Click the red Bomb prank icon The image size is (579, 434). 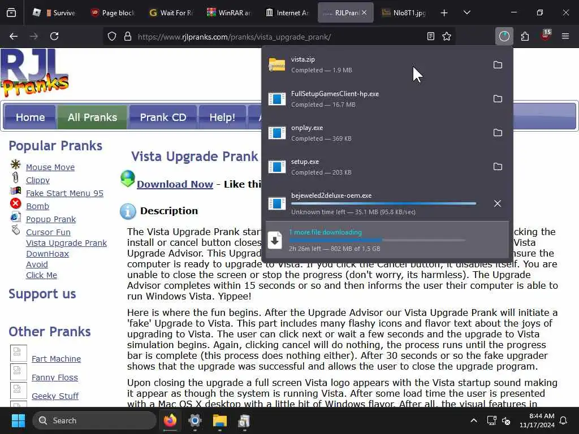15,203
